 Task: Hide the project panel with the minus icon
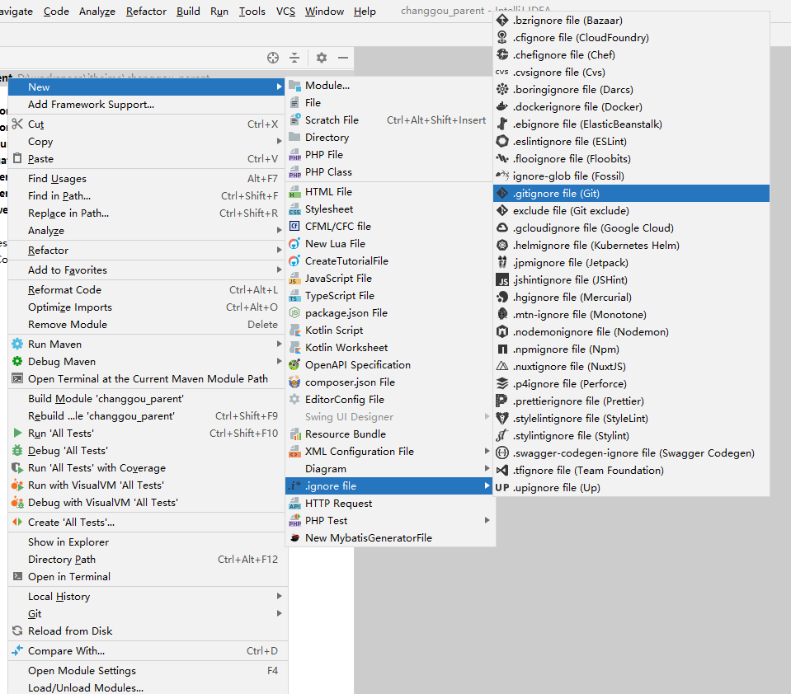coord(343,58)
